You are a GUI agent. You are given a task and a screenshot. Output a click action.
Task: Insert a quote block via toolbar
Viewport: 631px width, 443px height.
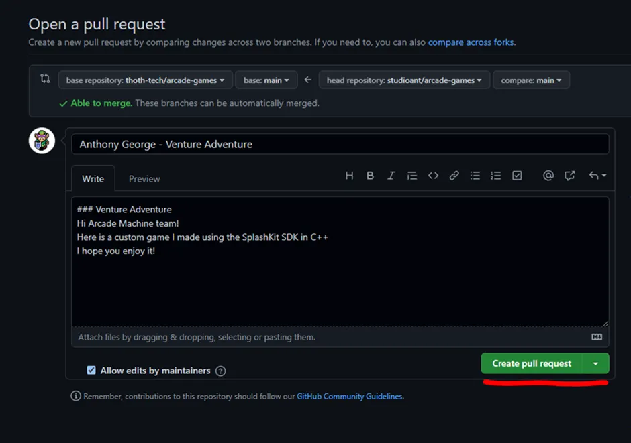(412, 176)
